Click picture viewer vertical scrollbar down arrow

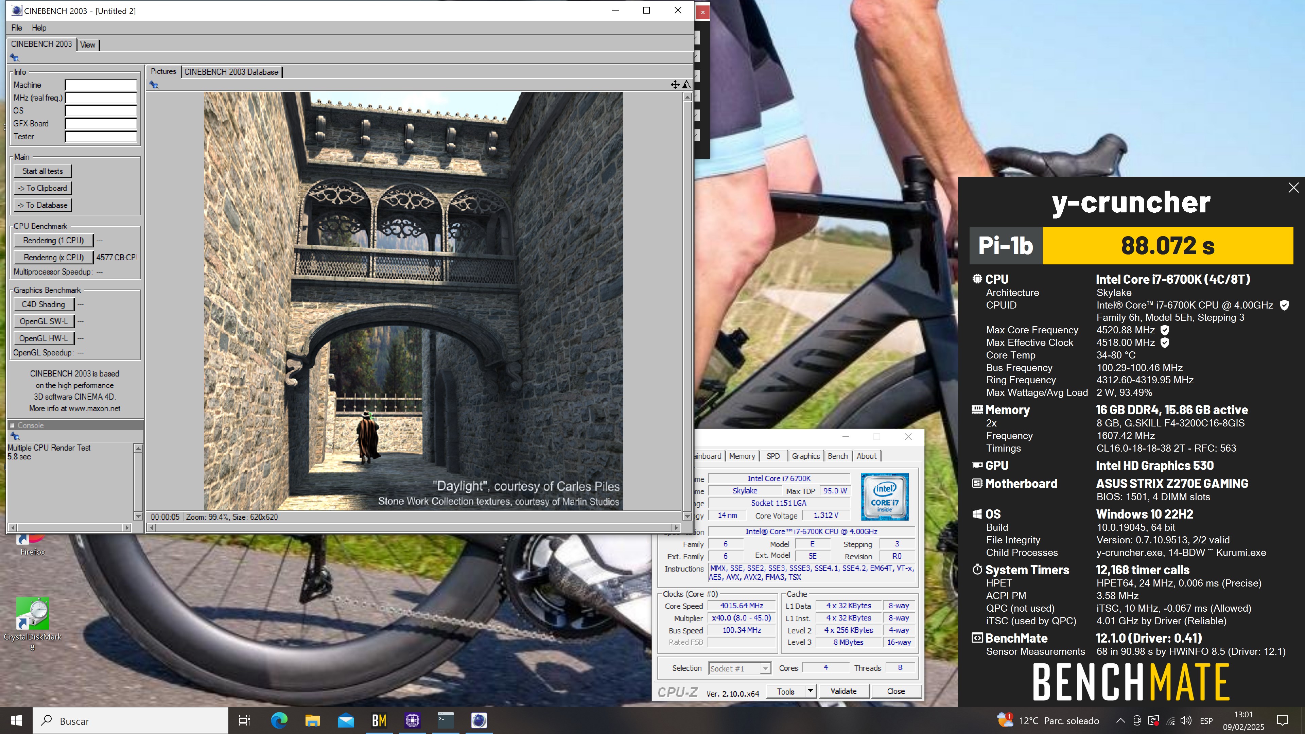pyautogui.click(x=687, y=516)
